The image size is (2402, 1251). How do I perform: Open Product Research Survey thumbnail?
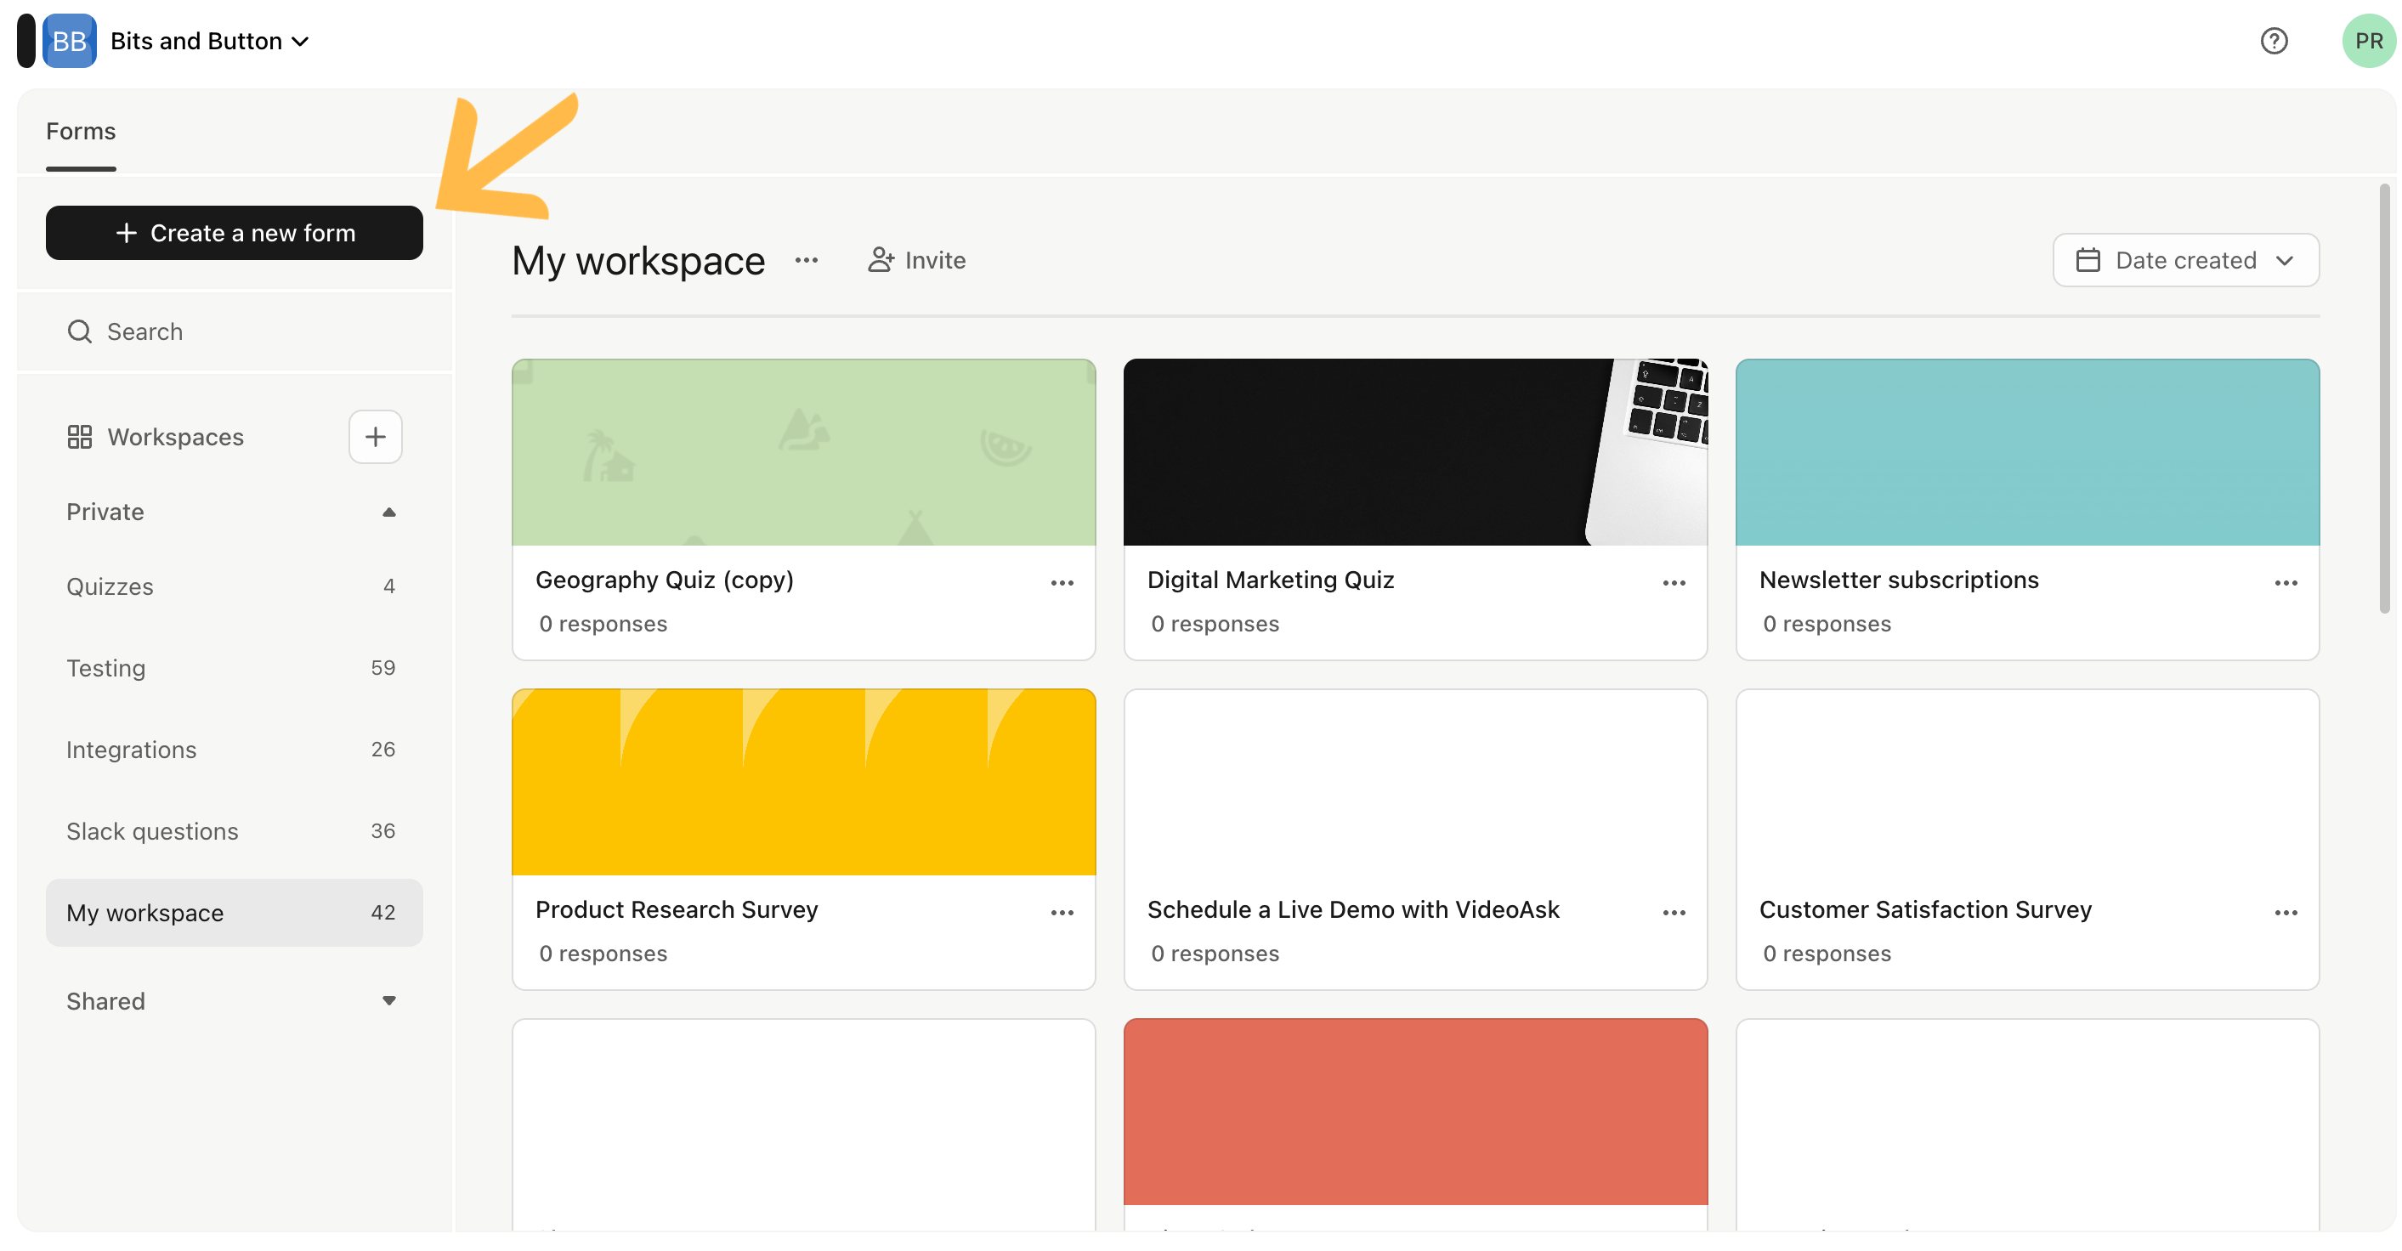point(804,782)
